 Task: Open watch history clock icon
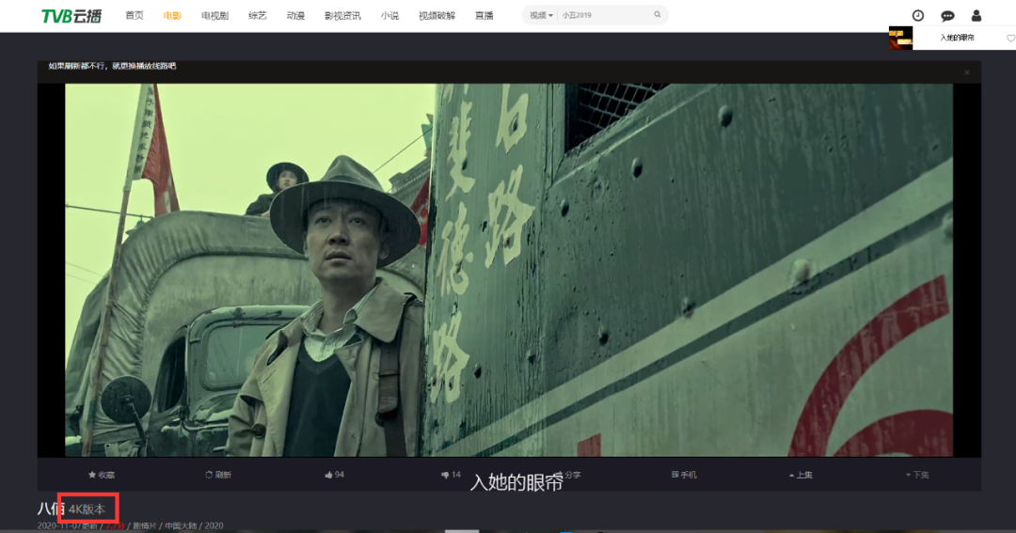(x=917, y=16)
